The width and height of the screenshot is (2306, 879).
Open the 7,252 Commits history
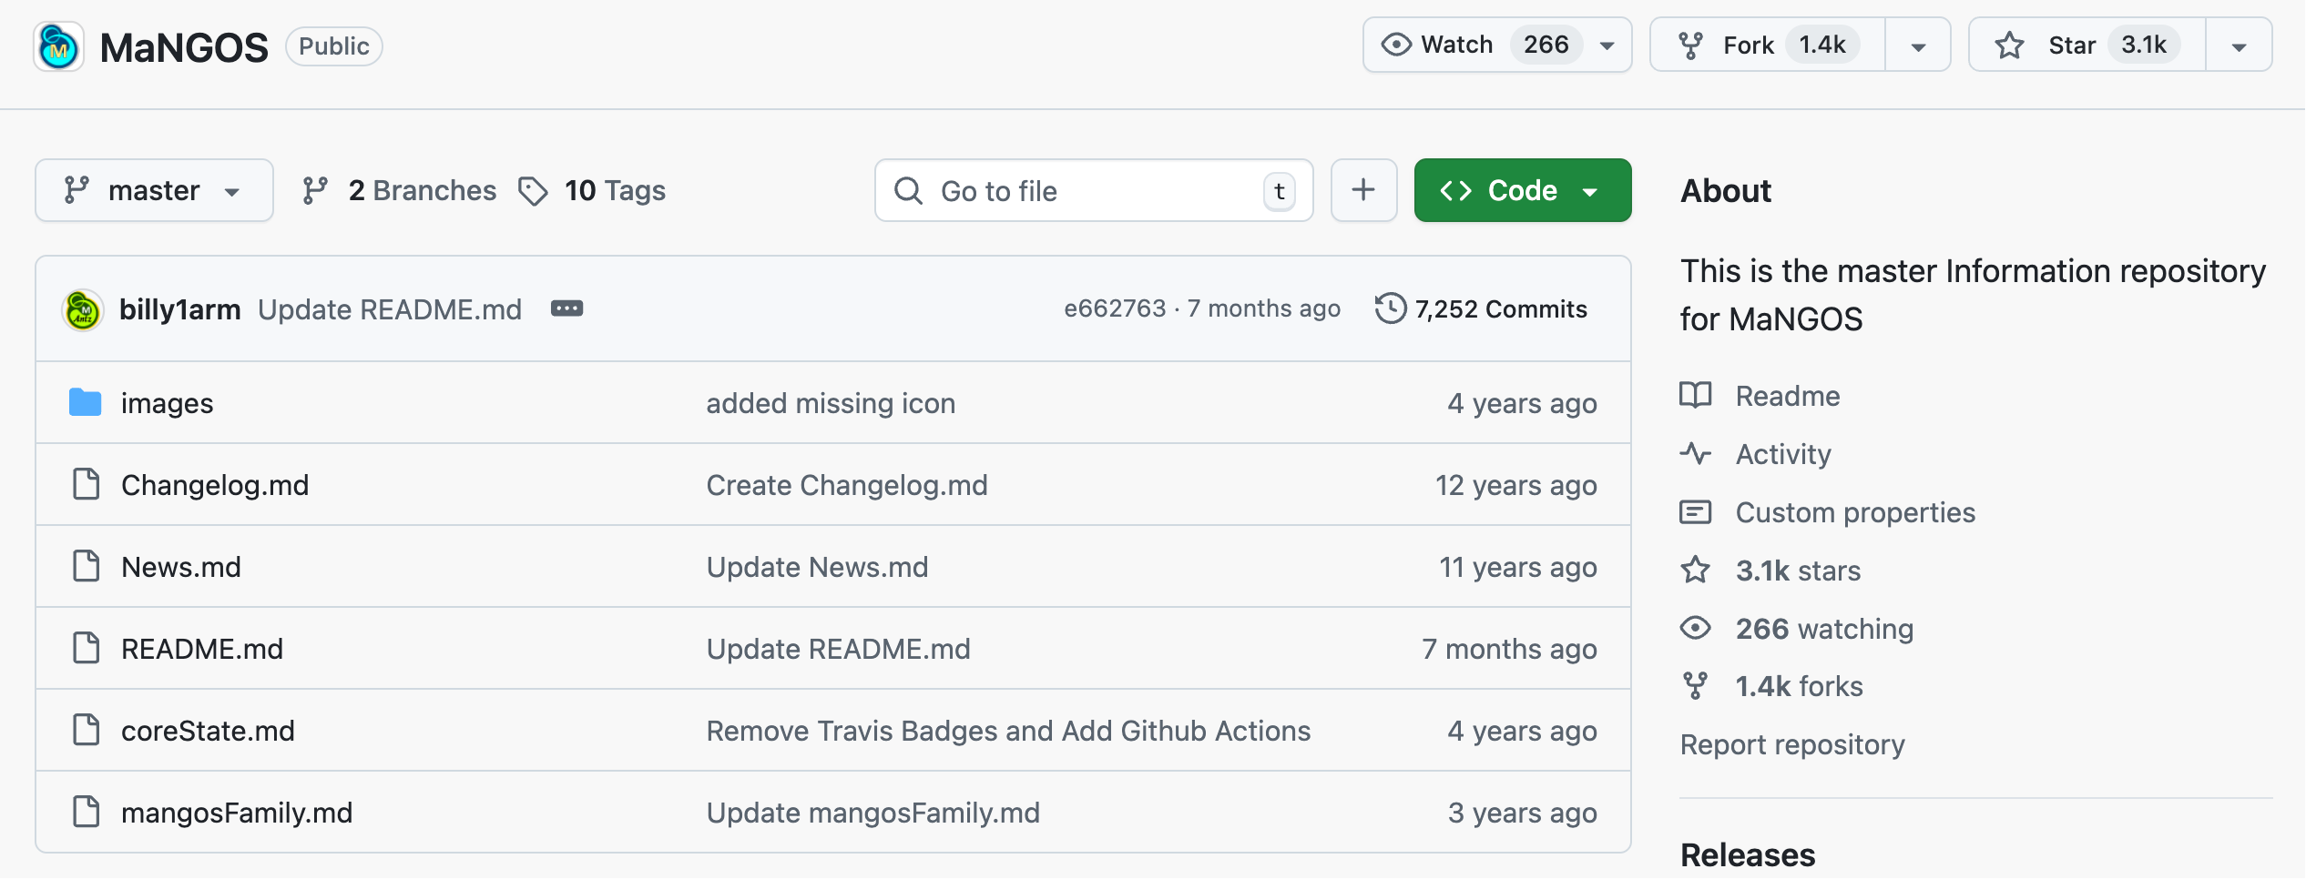[1481, 309]
